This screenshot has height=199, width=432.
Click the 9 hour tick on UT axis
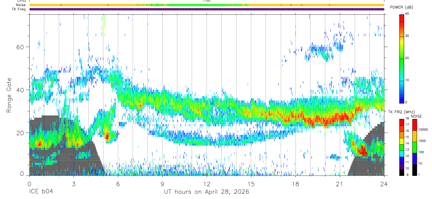[162, 184]
